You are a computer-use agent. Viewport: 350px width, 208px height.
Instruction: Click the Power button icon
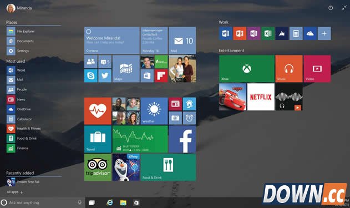pos(331,8)
